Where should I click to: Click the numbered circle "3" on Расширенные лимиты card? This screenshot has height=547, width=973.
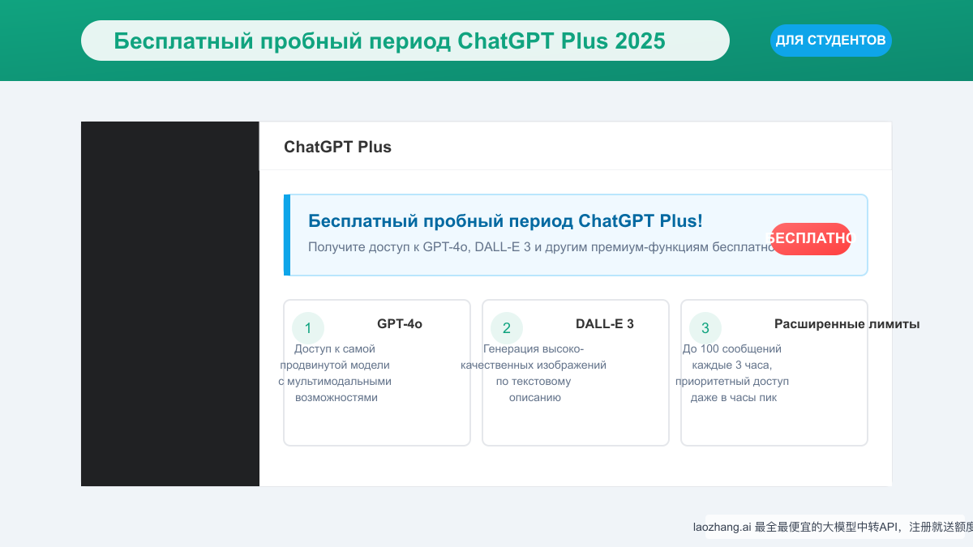coord(705,328)
